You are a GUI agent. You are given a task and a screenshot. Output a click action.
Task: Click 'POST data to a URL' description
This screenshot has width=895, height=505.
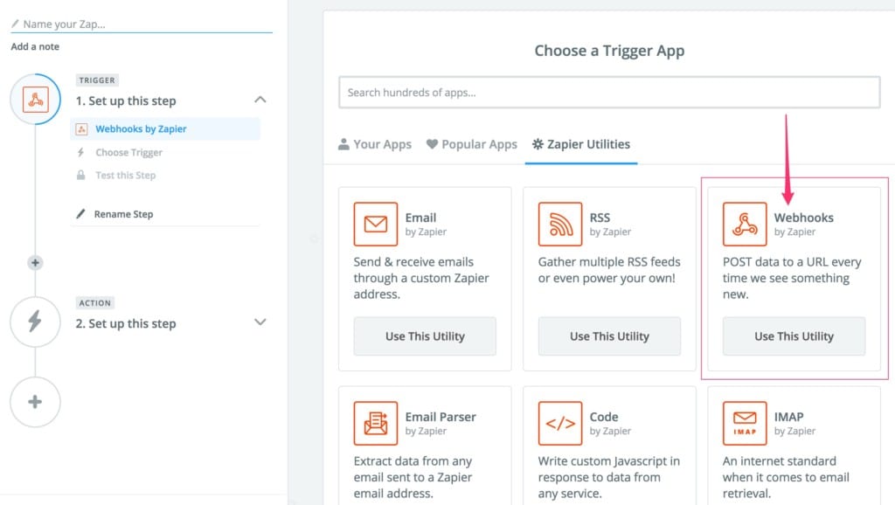click(x=792, y=278)
